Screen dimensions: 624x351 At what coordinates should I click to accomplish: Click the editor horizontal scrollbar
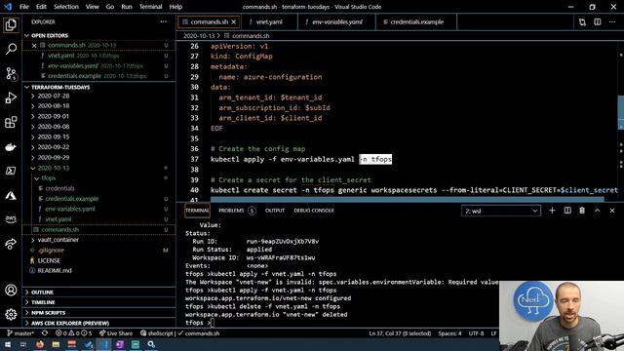click(407, 199)
